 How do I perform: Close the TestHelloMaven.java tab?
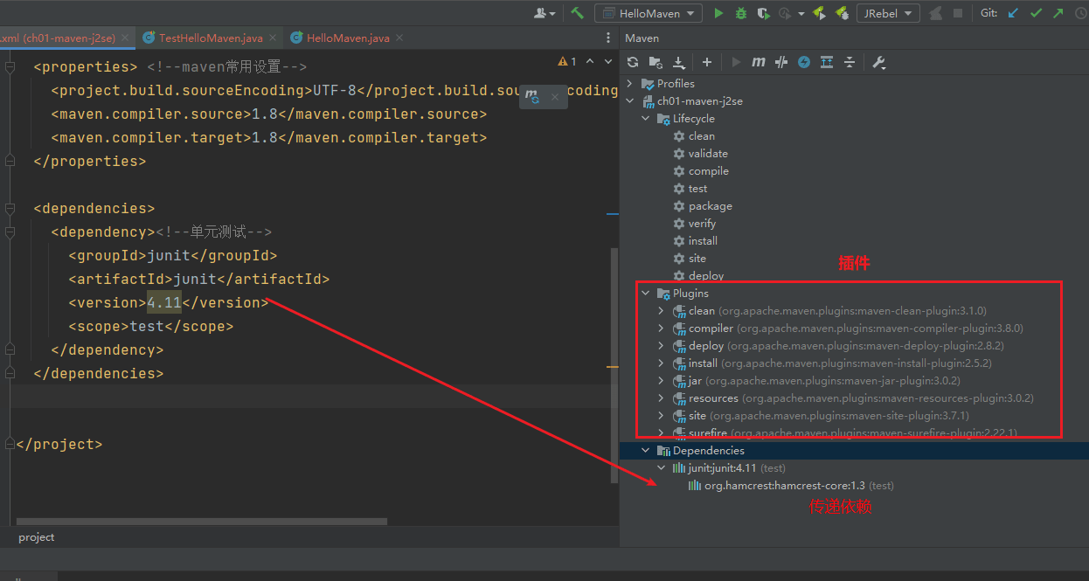point(274,38)
